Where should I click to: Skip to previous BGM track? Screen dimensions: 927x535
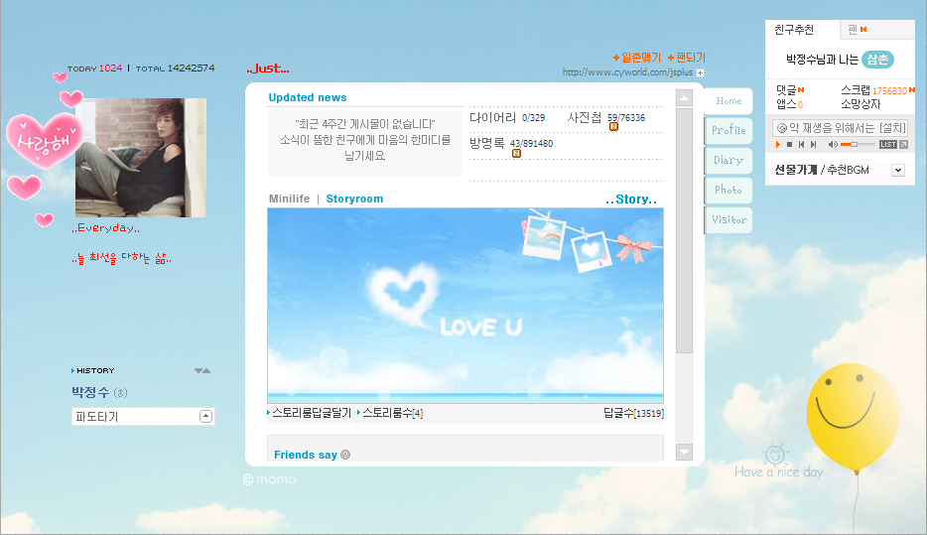pyautogui.click(x=801, y=144)
